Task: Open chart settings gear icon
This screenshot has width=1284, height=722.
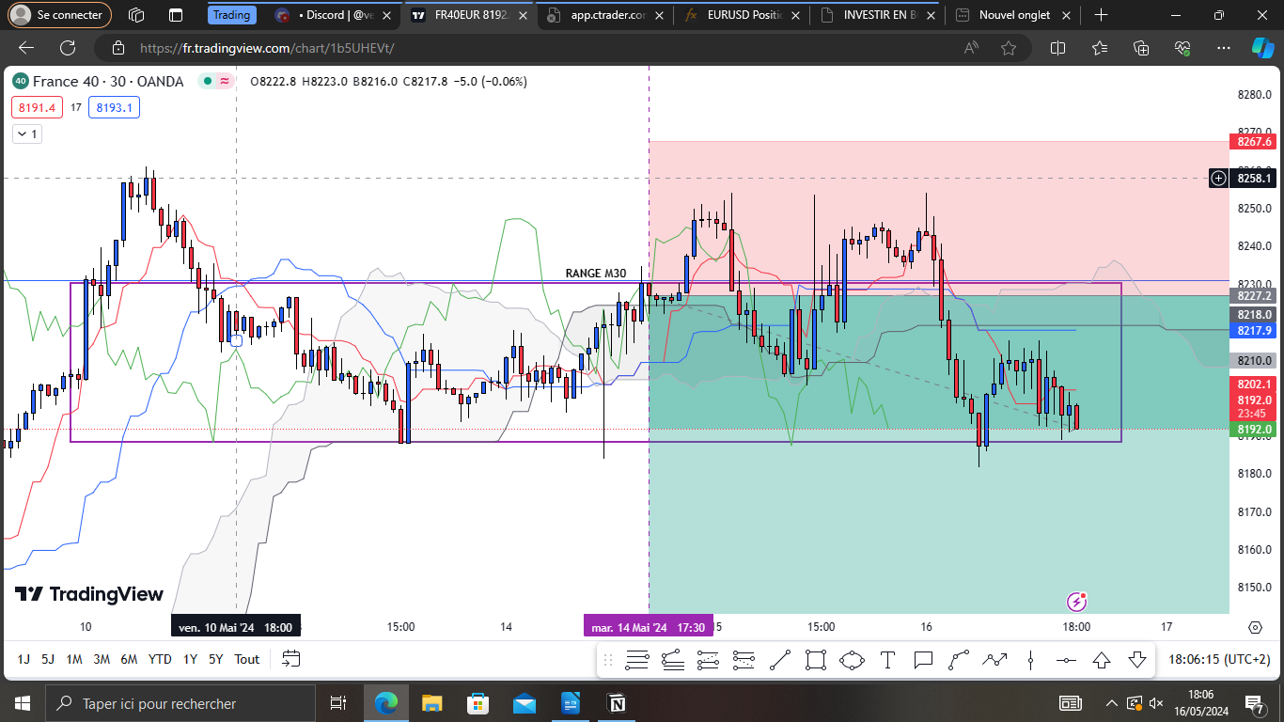Action: point(1255,627)
